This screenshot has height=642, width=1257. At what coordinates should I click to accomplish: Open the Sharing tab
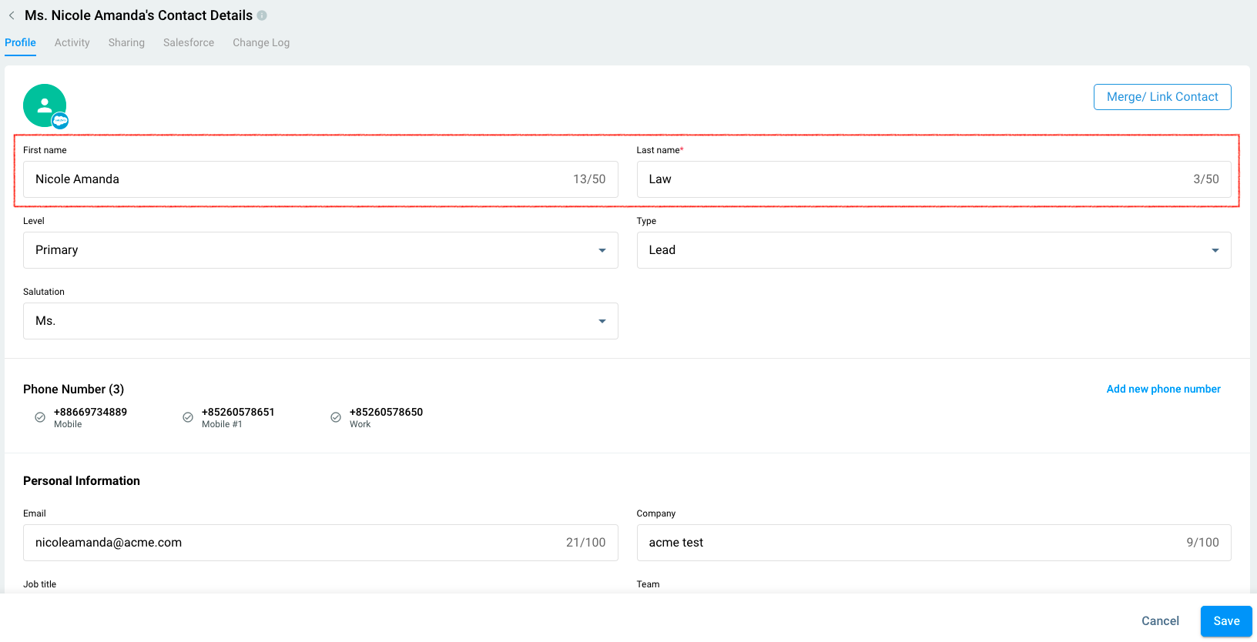pos(126,43)
